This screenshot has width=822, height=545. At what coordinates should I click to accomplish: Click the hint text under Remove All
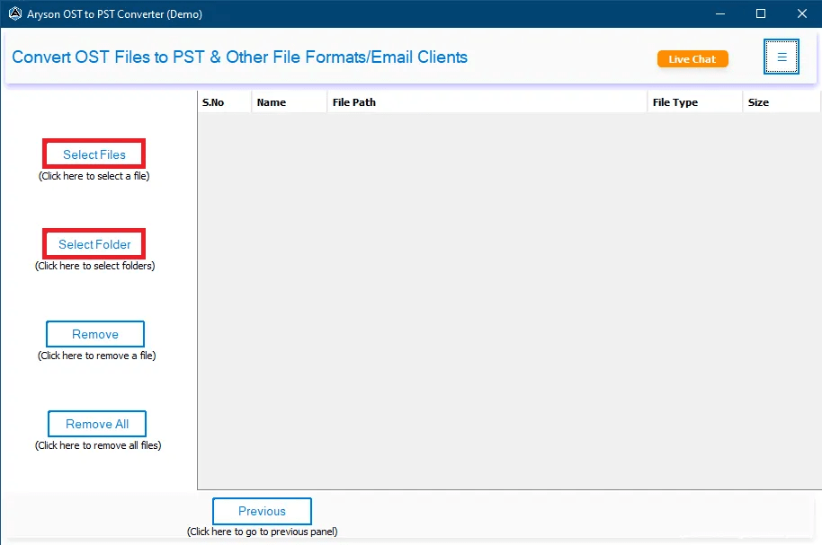tap(99, 444)
